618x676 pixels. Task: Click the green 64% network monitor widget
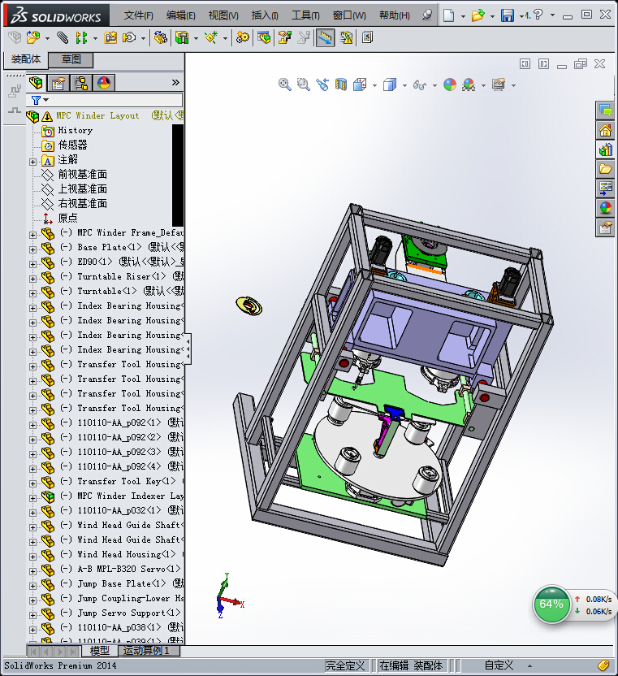coord(551,604)
